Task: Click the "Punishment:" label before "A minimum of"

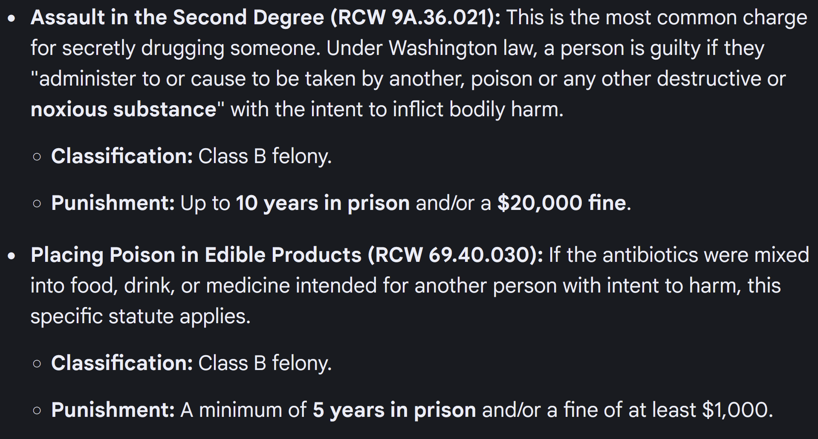Action: [113, 410]
